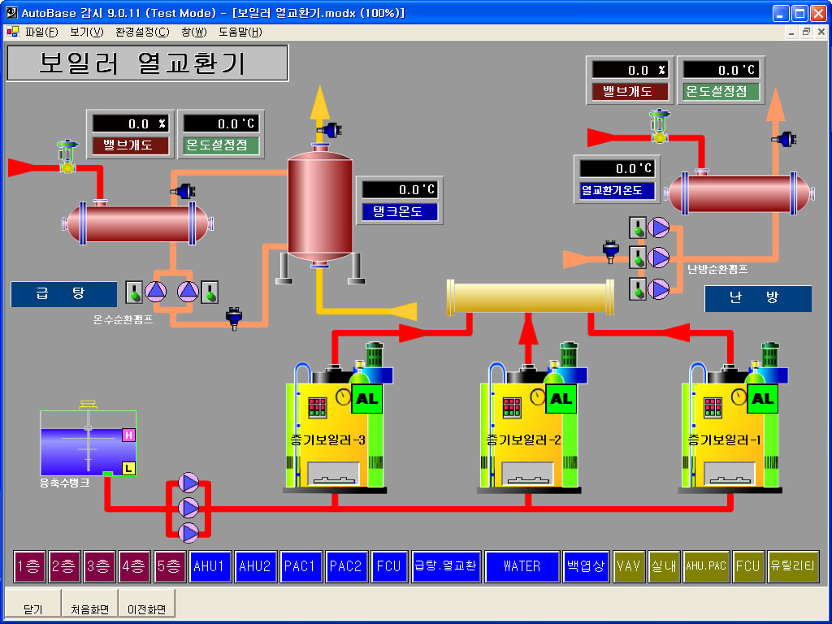Click the top heating circulation pump icon
Screen dimensions: 832x624
658,228
